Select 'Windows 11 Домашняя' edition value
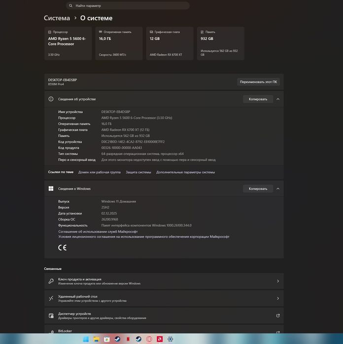 119,201
